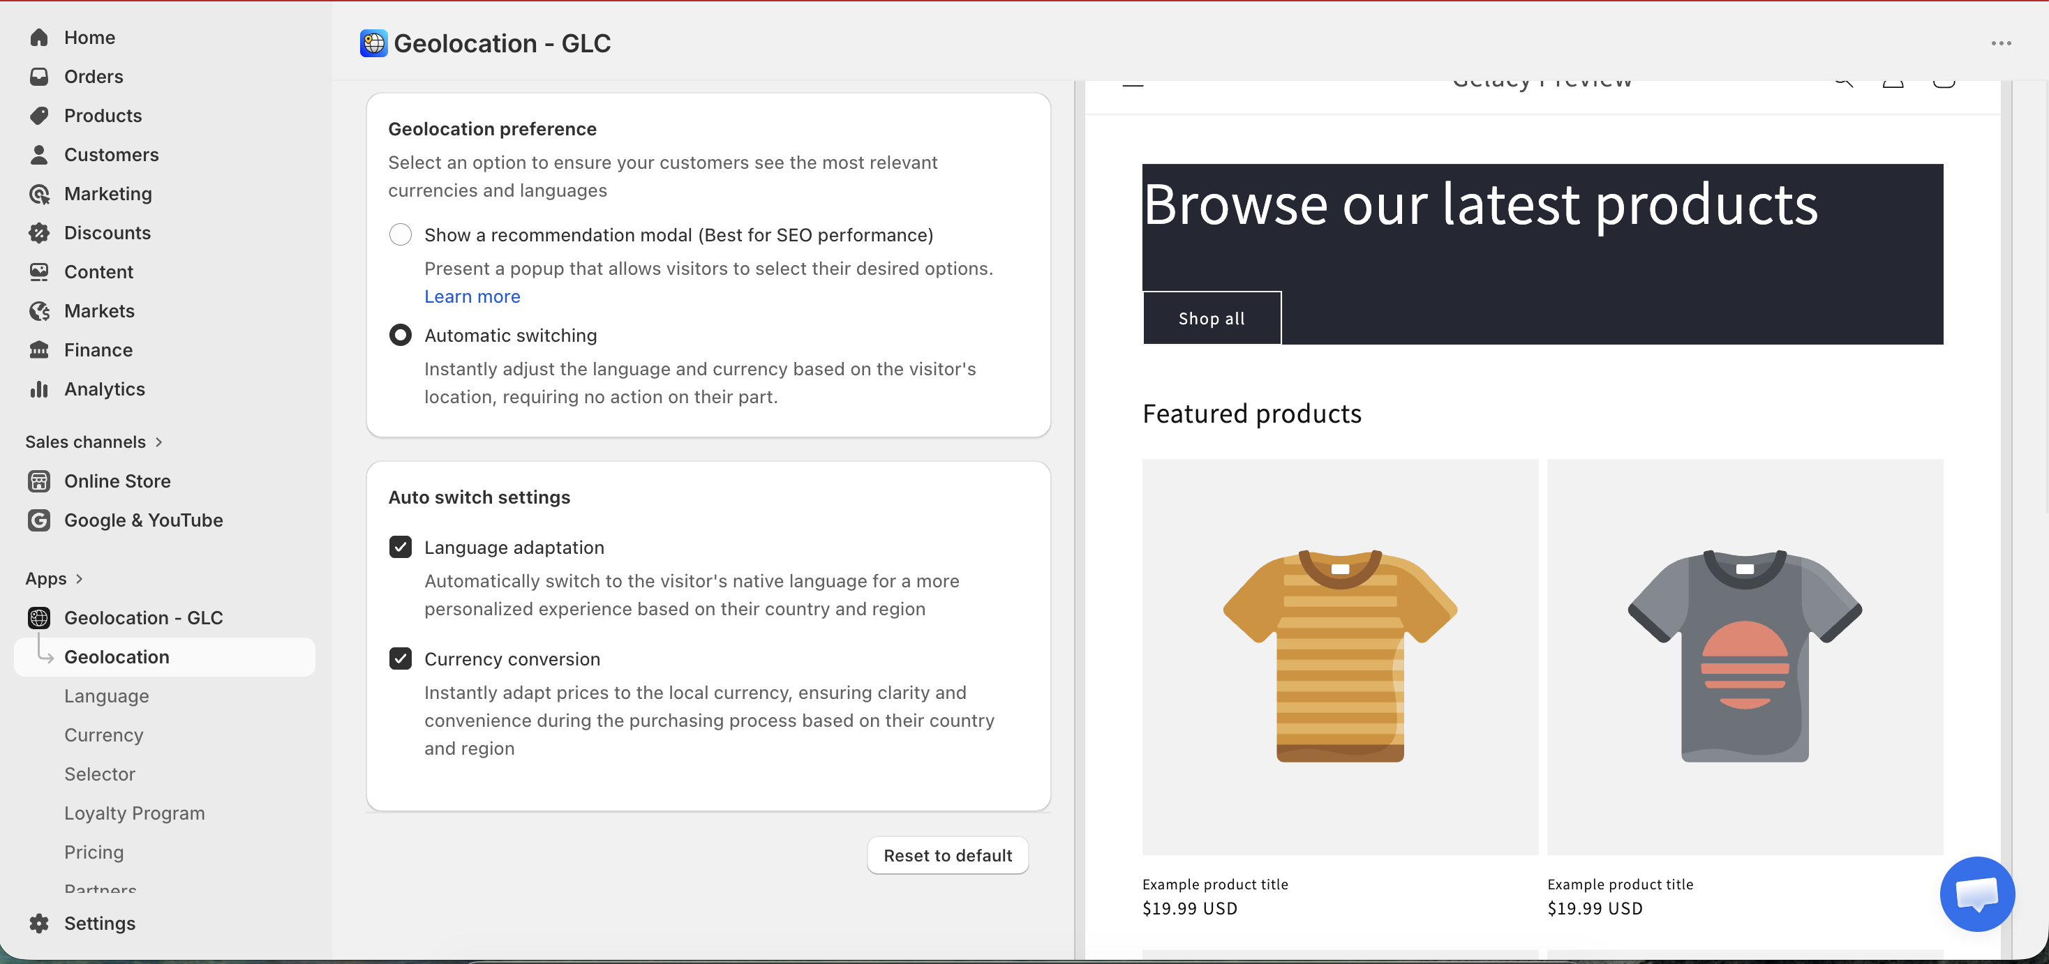Image resolution: width=2049 pixels, height=964 pixels.
Task: Click the Finance bank icon
Action: (x=39, y=349)
